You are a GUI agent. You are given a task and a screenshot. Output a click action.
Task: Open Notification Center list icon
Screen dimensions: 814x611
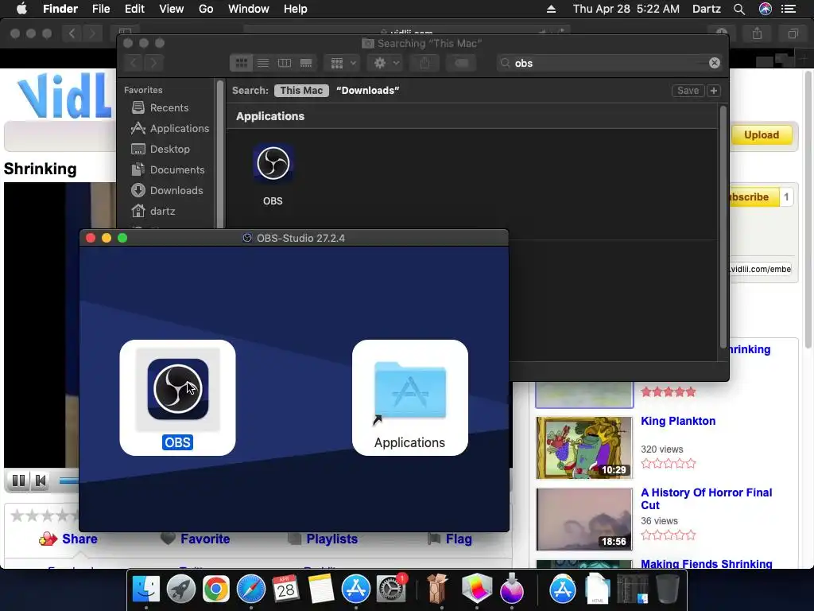[789, 9]
